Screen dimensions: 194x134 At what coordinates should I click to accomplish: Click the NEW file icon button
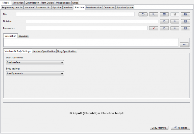click(164, 14)
